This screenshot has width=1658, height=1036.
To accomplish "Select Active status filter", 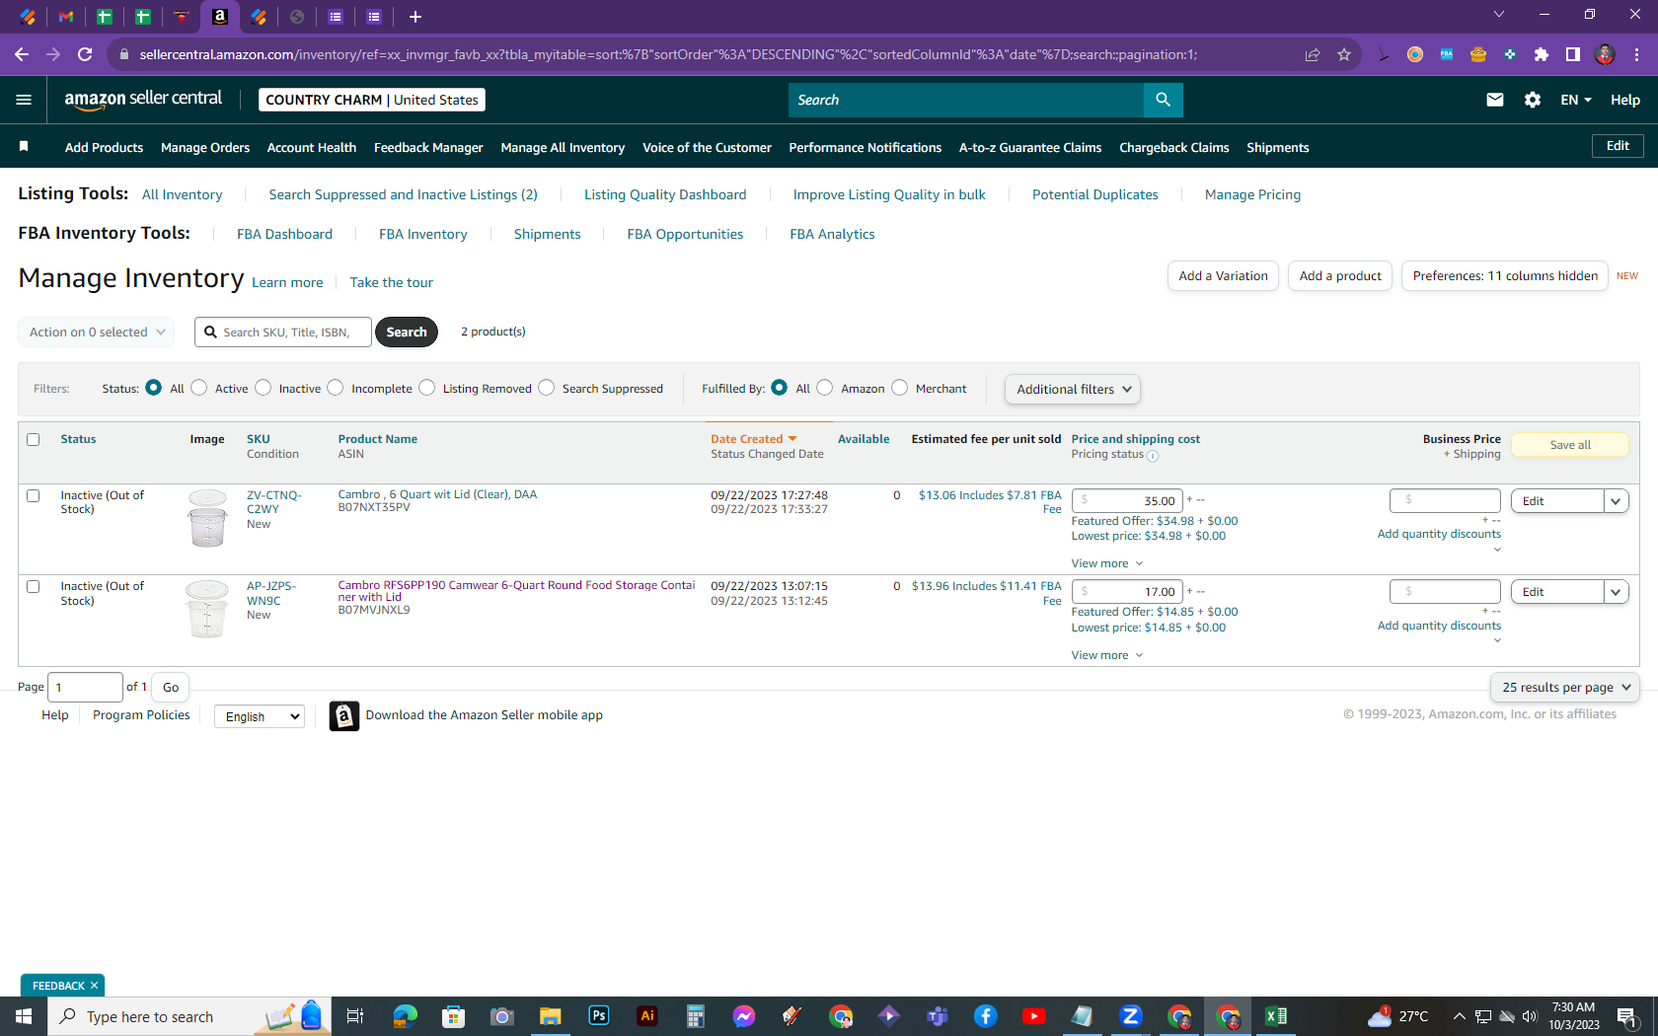I will click(199, 388).
